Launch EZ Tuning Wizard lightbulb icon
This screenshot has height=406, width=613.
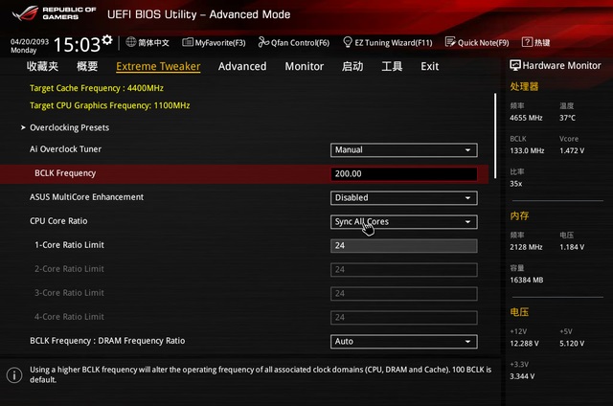click(x=347, y=42)
